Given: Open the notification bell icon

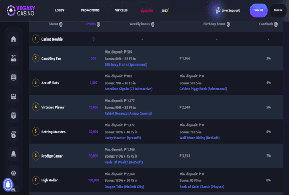Looking at the screenshot, I should [x=8, y=185].
